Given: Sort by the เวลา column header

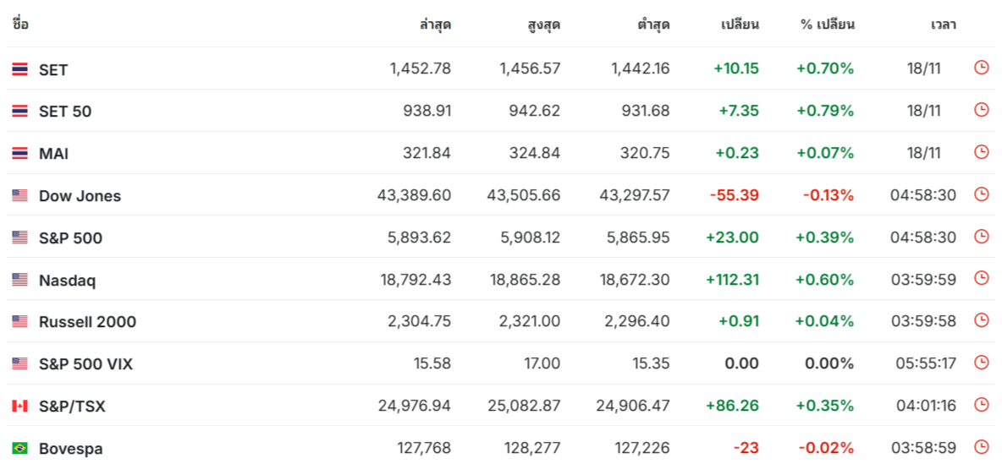Looking at the screenshot, I should (x=944, y=25).
